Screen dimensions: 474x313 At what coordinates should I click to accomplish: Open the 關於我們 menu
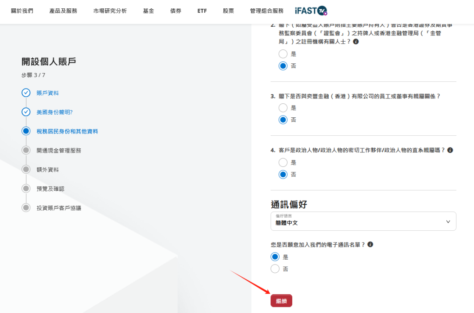click(x=22, y=11)
